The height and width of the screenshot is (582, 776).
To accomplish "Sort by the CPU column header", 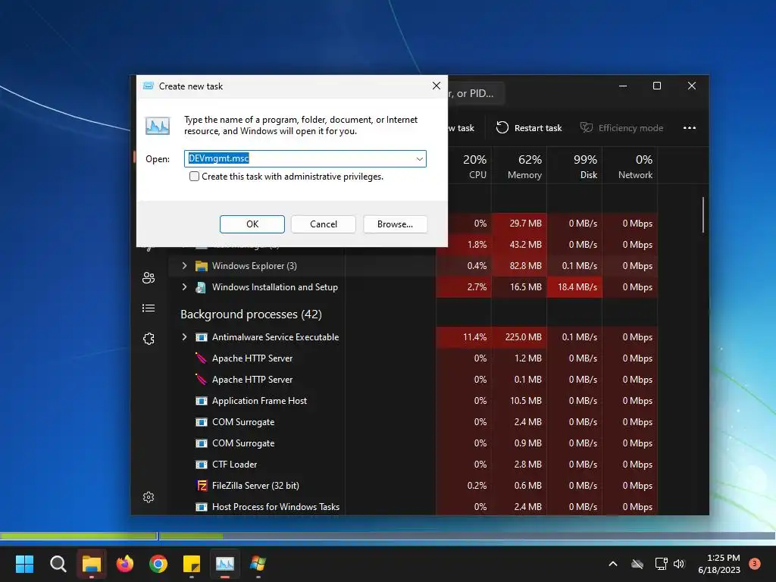I will pyautogui.click(x=464, y=167).
